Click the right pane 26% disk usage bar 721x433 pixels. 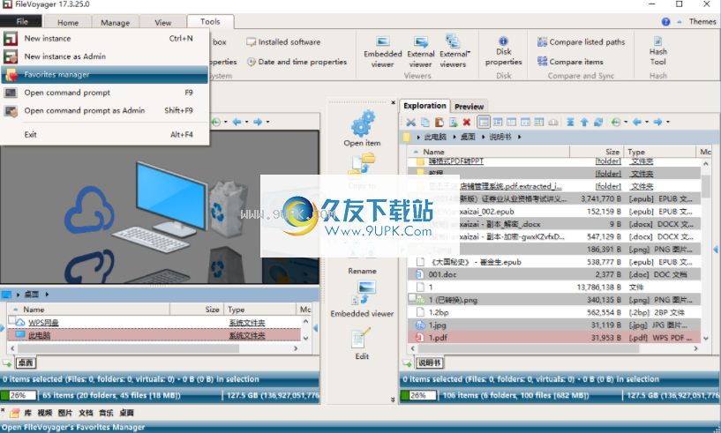tap(418, 395)
